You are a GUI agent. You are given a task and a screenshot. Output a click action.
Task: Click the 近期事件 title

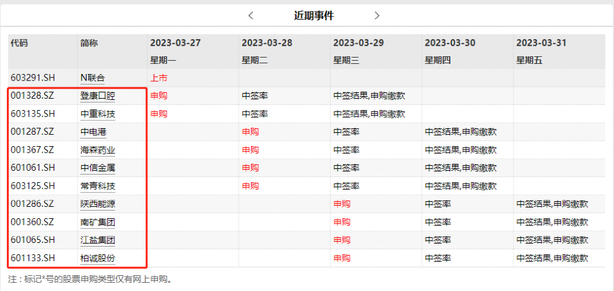point(314,16)
